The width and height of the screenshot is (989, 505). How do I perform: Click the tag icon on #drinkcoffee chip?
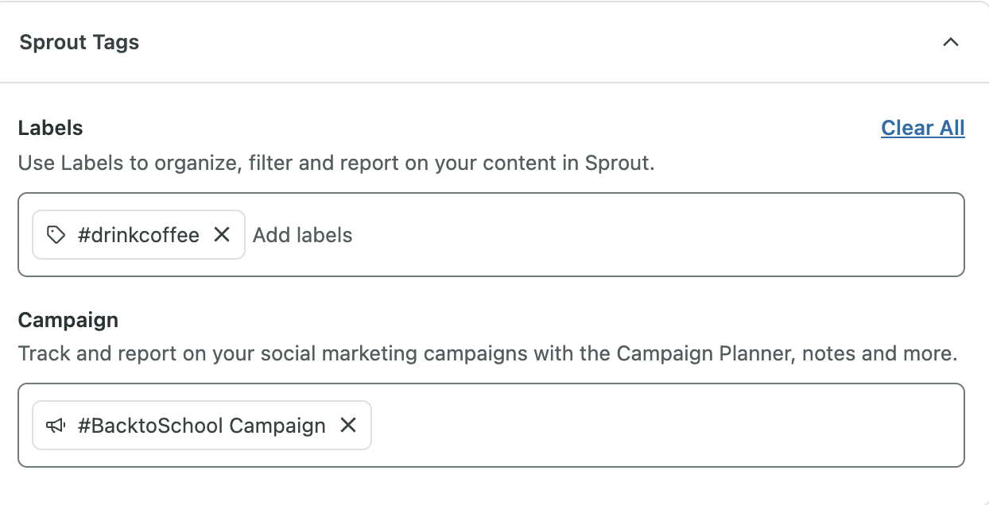[x=56, y=234]
